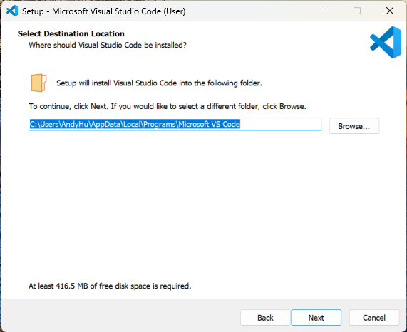The image size is (407, 332).
Task: Click the 'To continue, click Next' instruction text
Action: [168, 106]
